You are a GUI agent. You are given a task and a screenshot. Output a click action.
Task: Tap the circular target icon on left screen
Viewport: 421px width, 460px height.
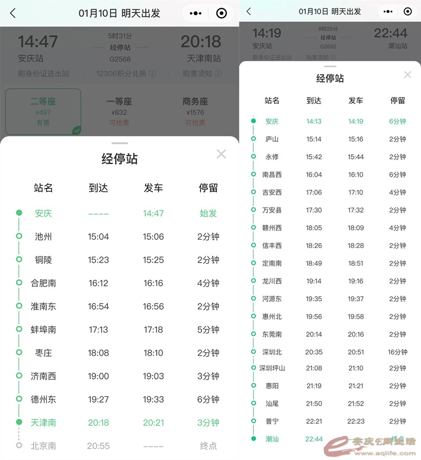pyautogui.click(x=222, y=14)
